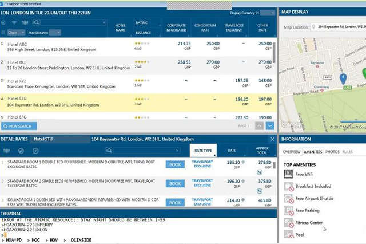Click the Travelport app icon in title bar
The width and height of the screenshot is (366, 244).
2,4
